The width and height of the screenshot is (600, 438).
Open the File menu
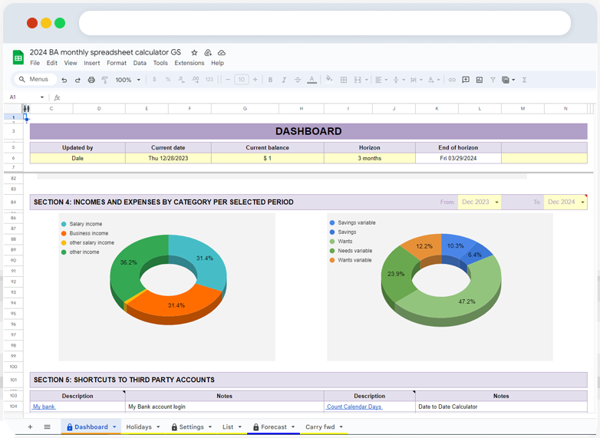tap(35, 63)
